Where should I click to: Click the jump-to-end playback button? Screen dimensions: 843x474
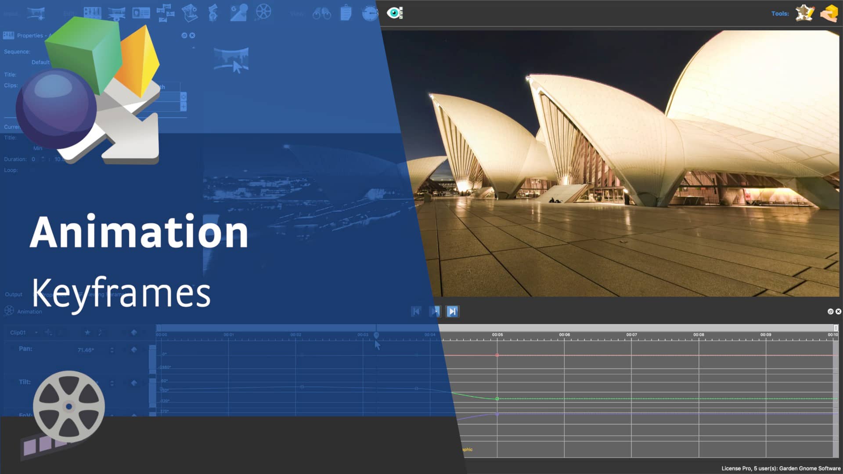[452, 312]
